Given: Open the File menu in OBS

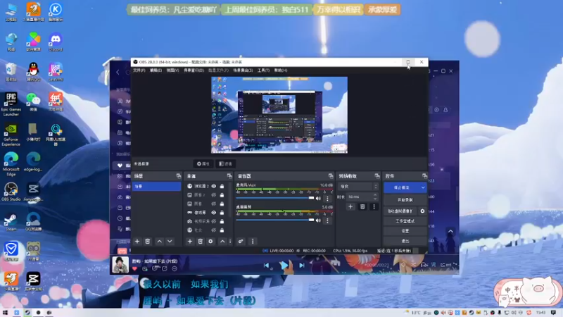Looking at the screenshot, I should 139,70.
